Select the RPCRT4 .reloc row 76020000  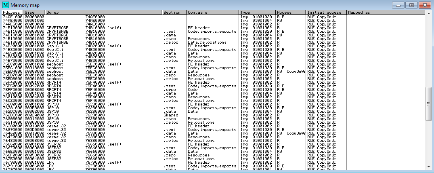pos(214,101)
